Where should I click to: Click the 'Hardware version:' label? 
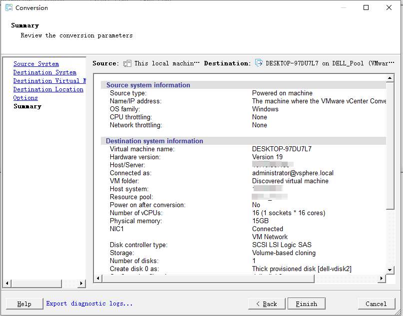[x=135, y=157]
